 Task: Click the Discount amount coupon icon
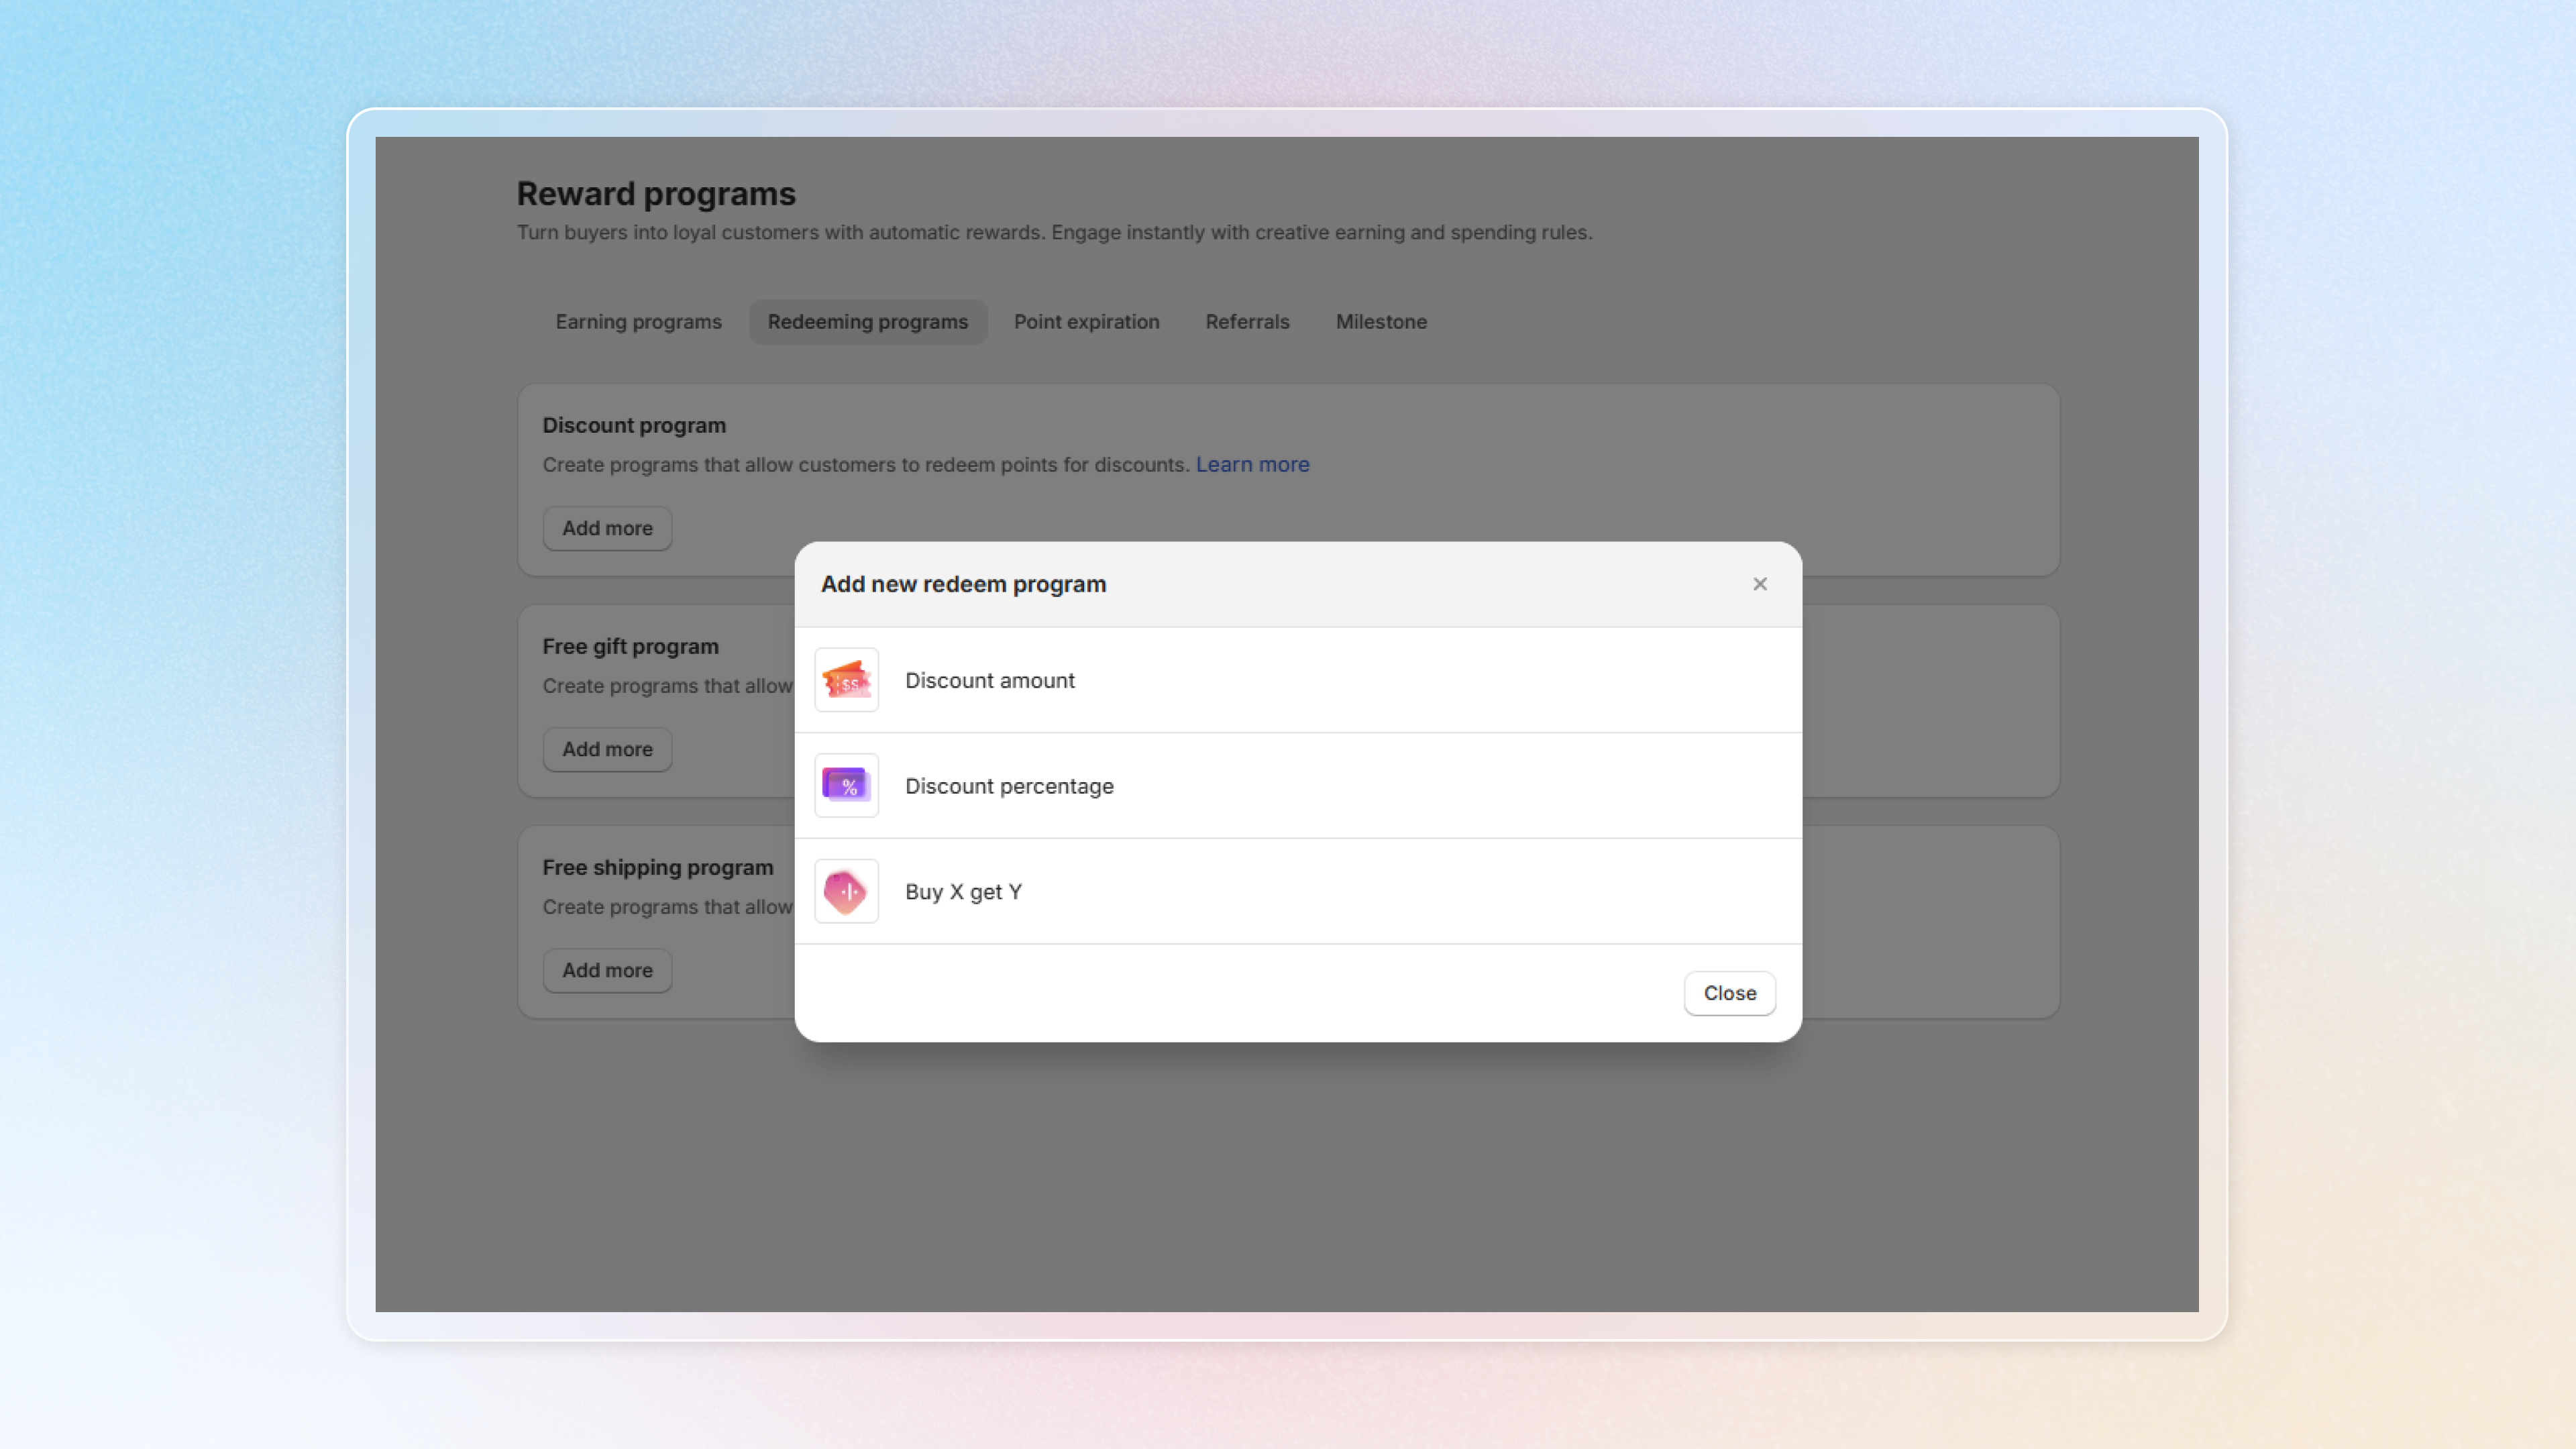click(846, 680)
